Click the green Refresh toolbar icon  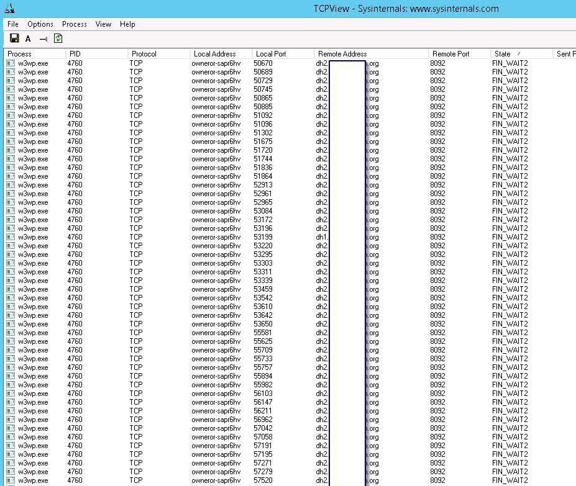[58, 38]
